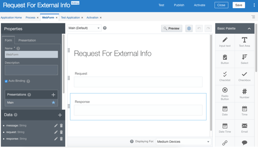Pick the Checklist palette component
258x148 pixels.
(x=225, y=76)
